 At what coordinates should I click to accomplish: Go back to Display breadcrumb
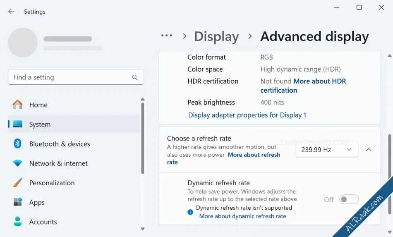(216, 36)
